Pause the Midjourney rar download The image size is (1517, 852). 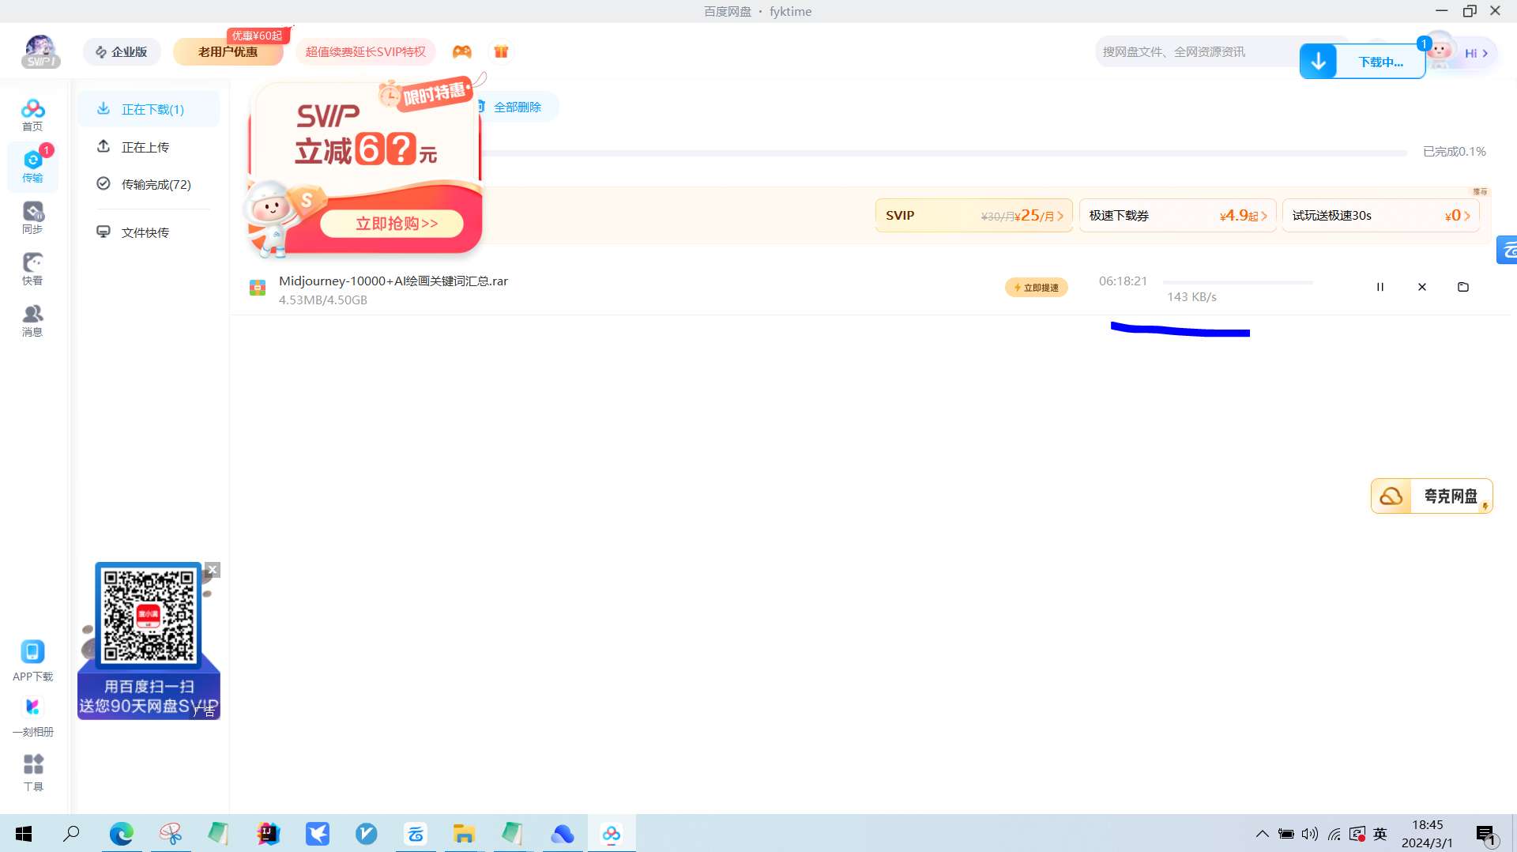(1380, 287)
